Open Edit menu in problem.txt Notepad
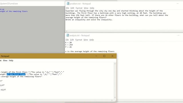 [72, 8]
